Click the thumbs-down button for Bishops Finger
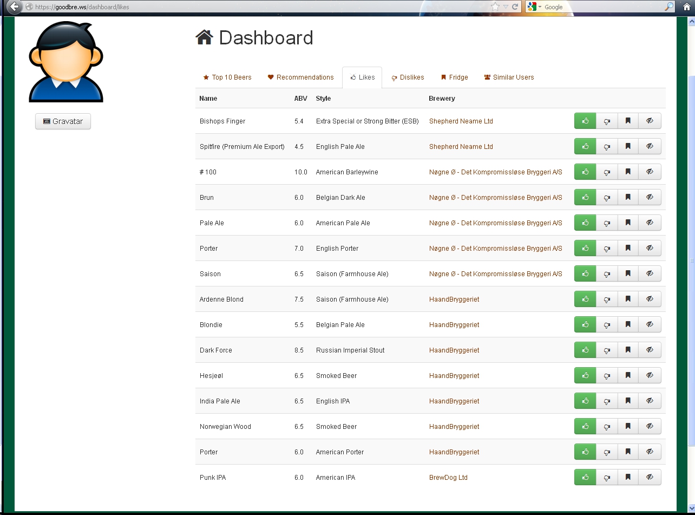The height and width of the screenshot is (515, 695). click(x=607, y=121)
